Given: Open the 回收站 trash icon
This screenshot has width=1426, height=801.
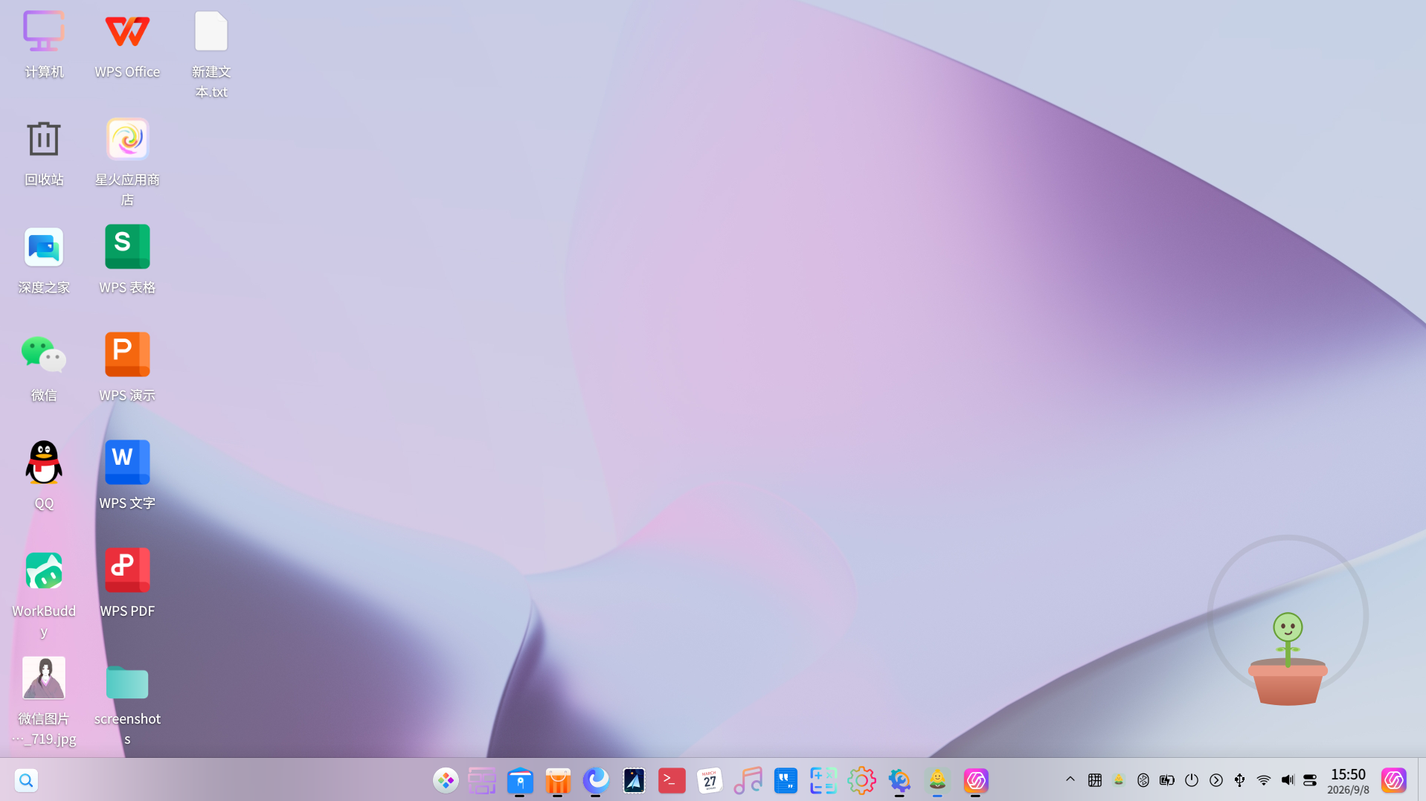Looking at the screenshot, I should [x=44, y=152].
